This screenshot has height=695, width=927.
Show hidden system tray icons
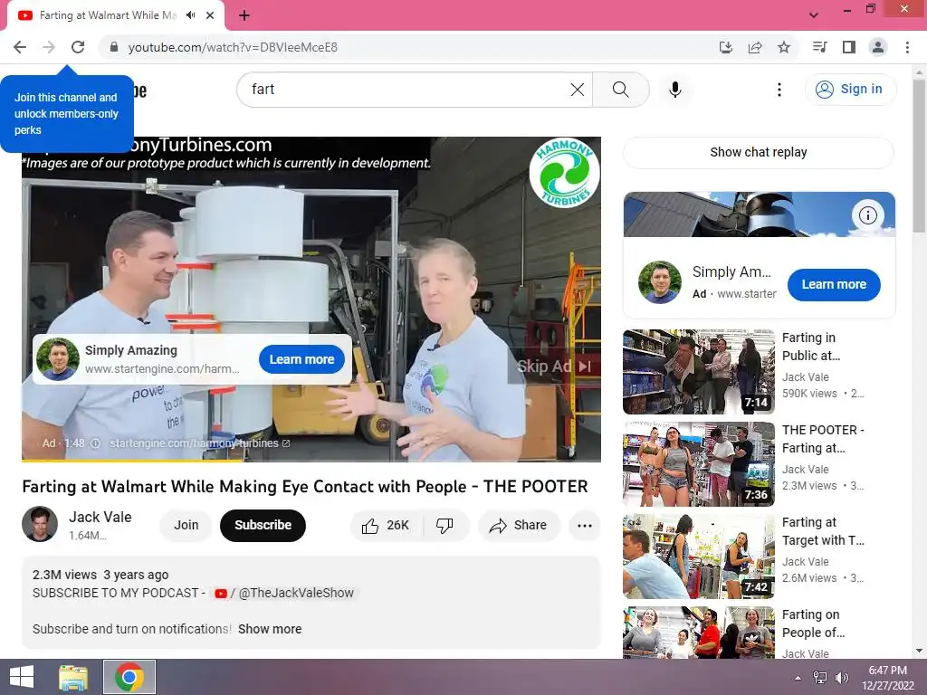[x=798, y=678]
